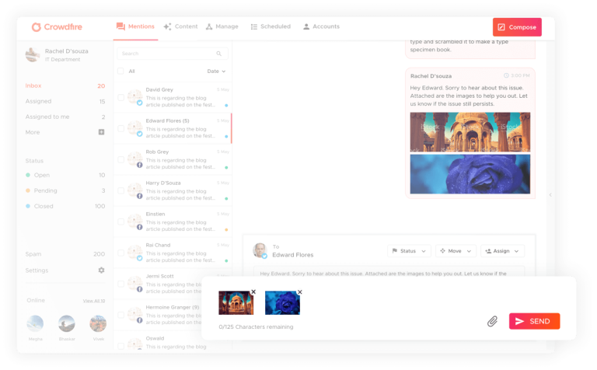This screenshot has height=370, width=597.
Task: Remove the temple image attachment
Action: tap(253, 292)
